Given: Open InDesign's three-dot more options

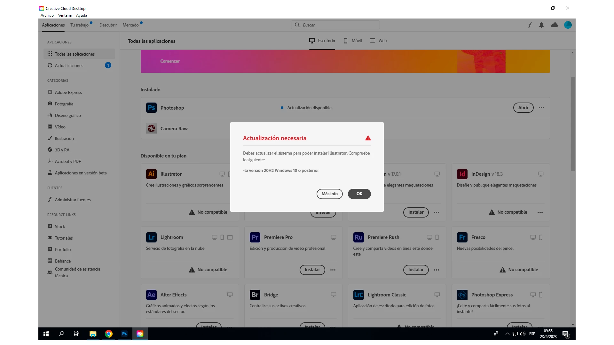Looking at the screenshot, I should (x=540, y=212).
